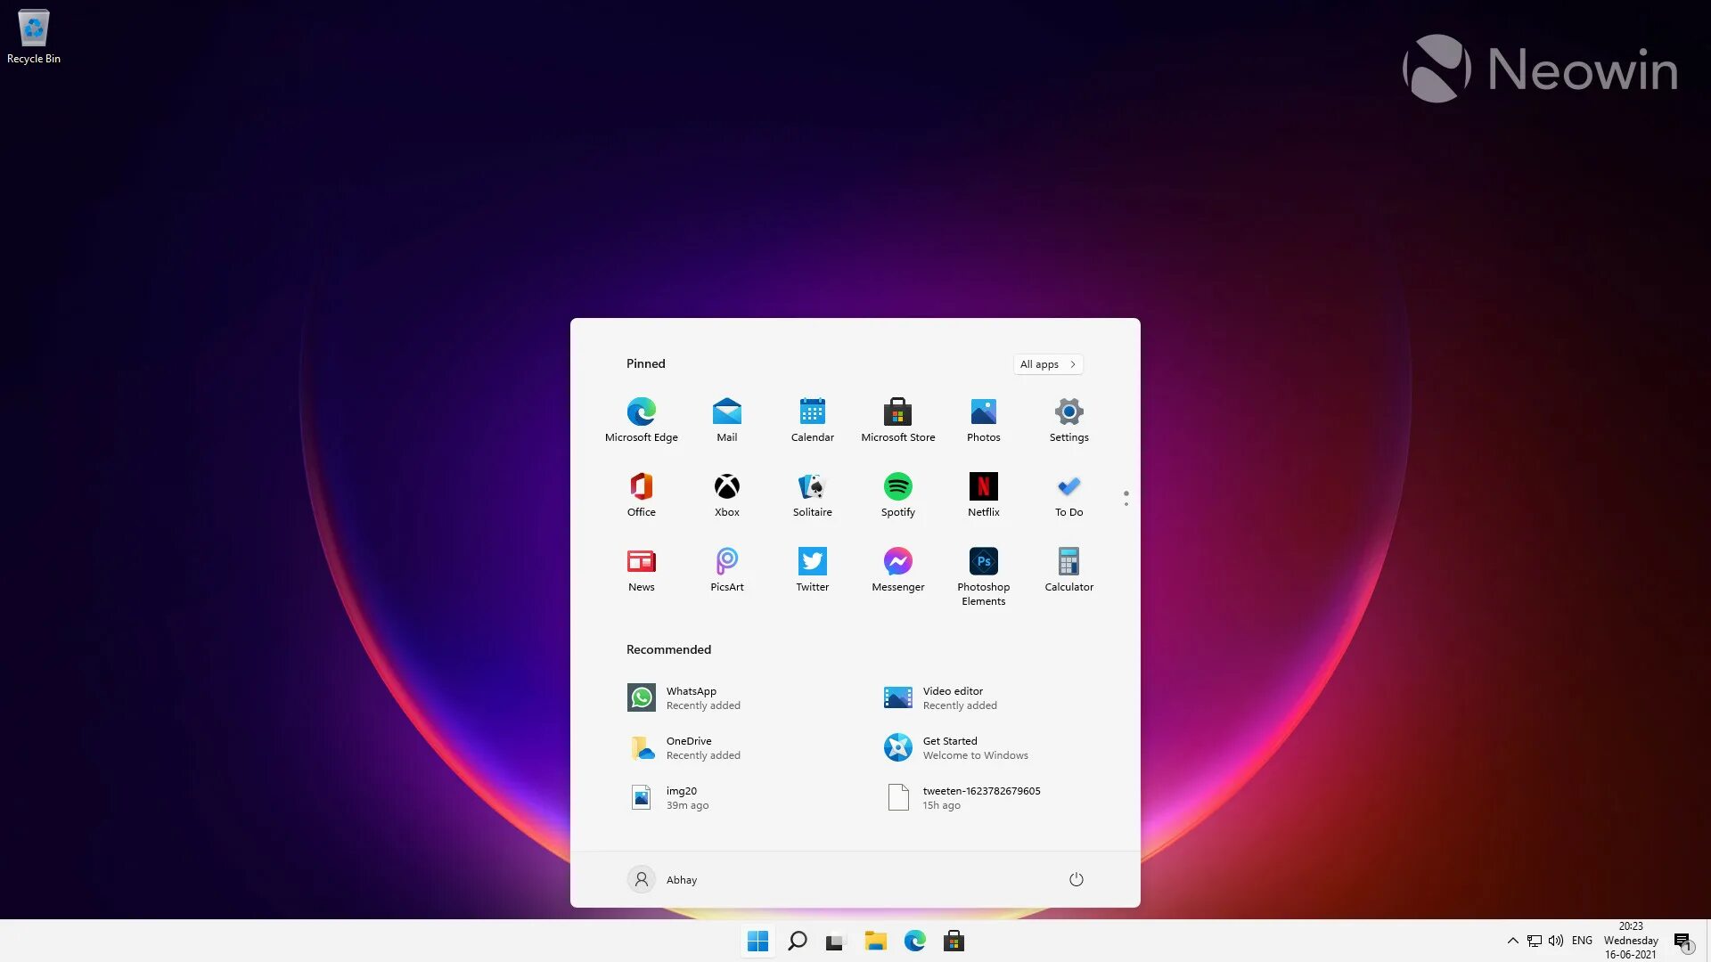The height and width of the screenshot is (962, 1711).
Task: Open the volume control in system tray
Action: 1556,941
